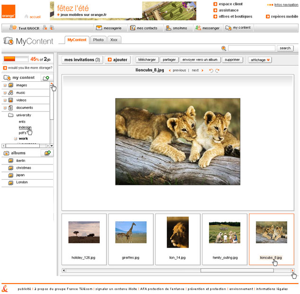The width and height of the screenshot is (300, 294).
Task: Open the Infos navigation link
Action: pos(286,5)
